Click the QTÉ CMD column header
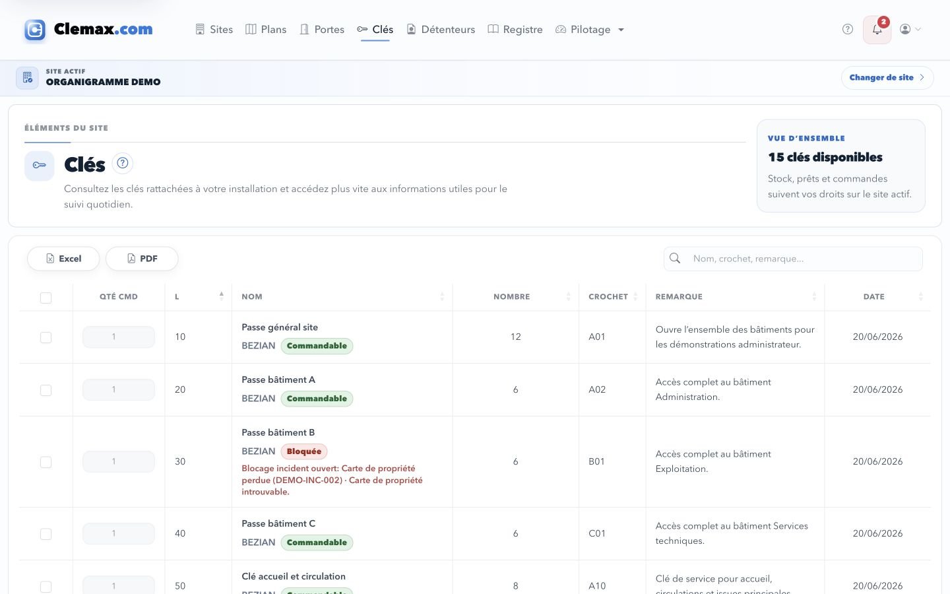This screenshot has width=950, height=594. [x=119, y=296]
